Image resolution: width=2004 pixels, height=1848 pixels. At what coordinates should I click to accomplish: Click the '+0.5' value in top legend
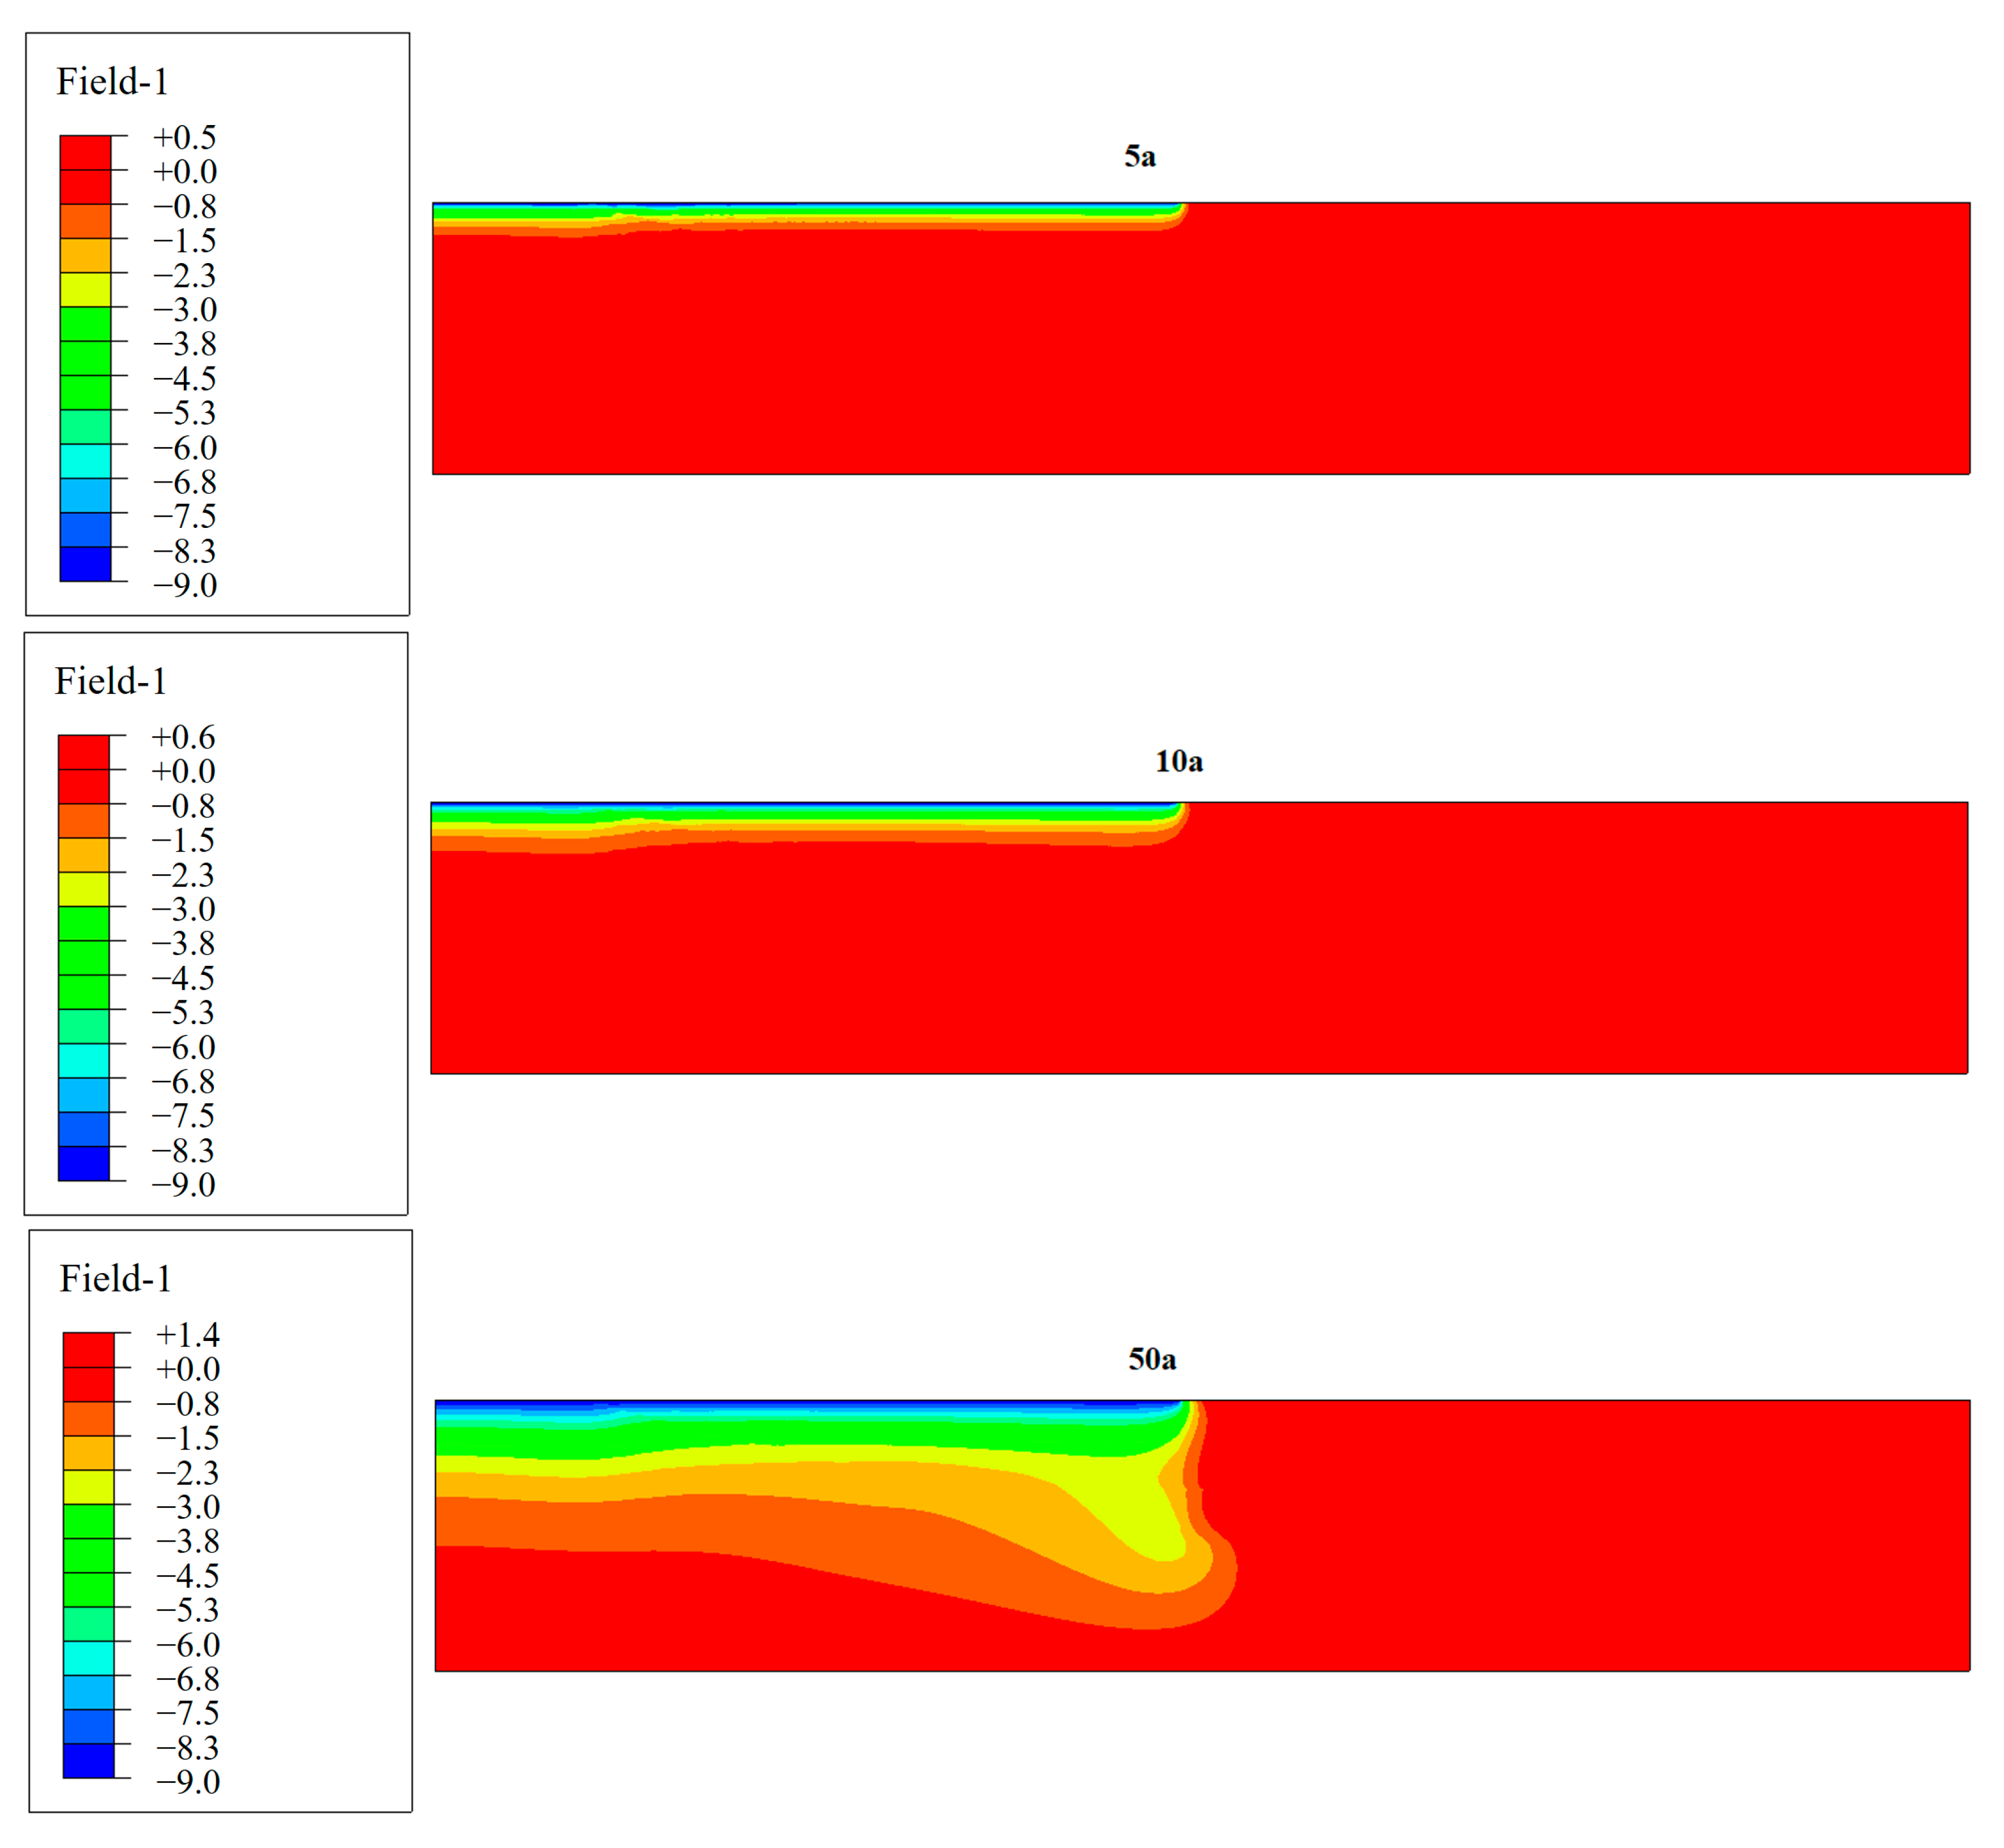(x=184, y=137)
